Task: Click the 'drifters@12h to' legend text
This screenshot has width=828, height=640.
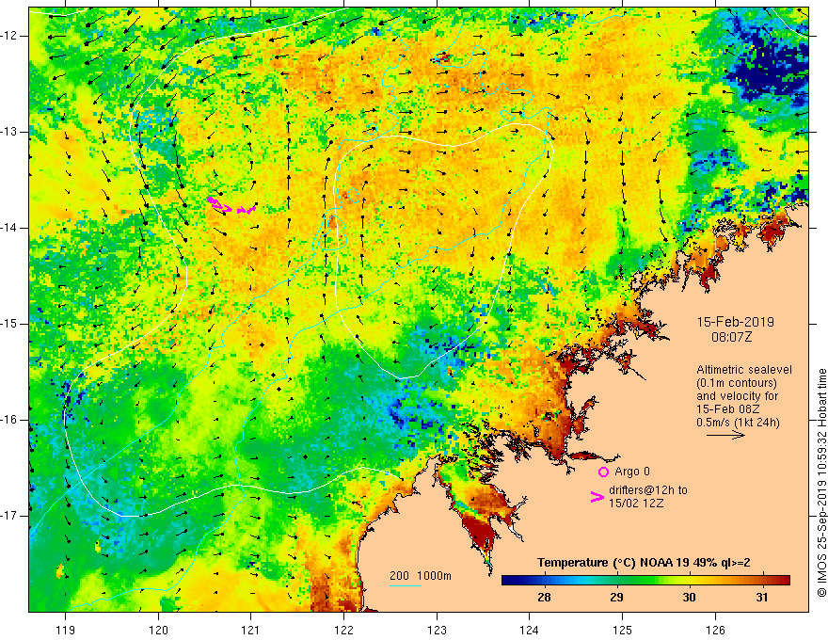Action: [x=648, y=490]
